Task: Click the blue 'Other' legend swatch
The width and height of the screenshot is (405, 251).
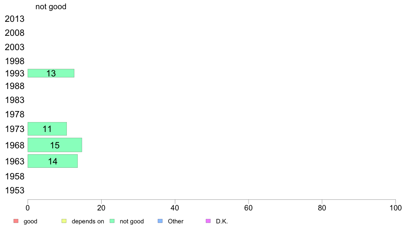Action: pos(160,221)
